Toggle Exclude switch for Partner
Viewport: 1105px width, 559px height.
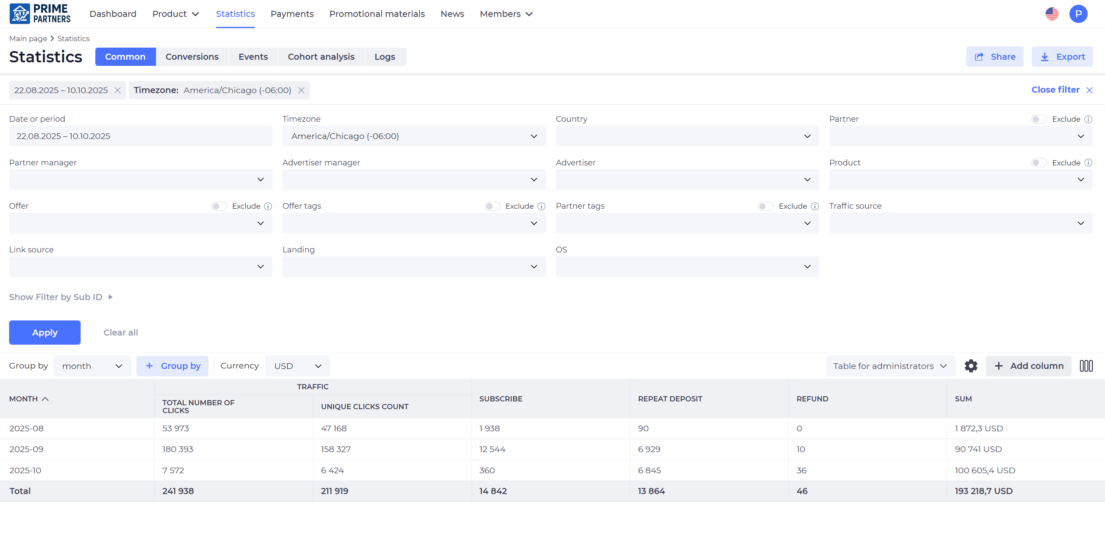point(1039,119)
